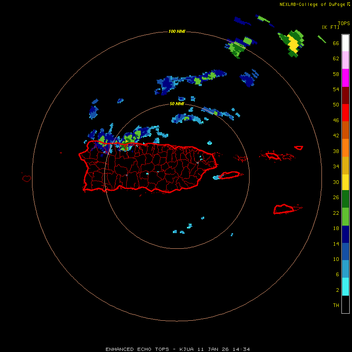Click the "ENHANCED ECHO TOPS" product title
The height and width of the screenshot is (352, 352).
click(x=137, y=349)
